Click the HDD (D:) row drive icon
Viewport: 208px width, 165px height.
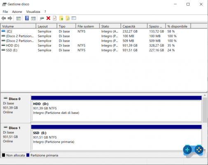click(x=3, y=45)
